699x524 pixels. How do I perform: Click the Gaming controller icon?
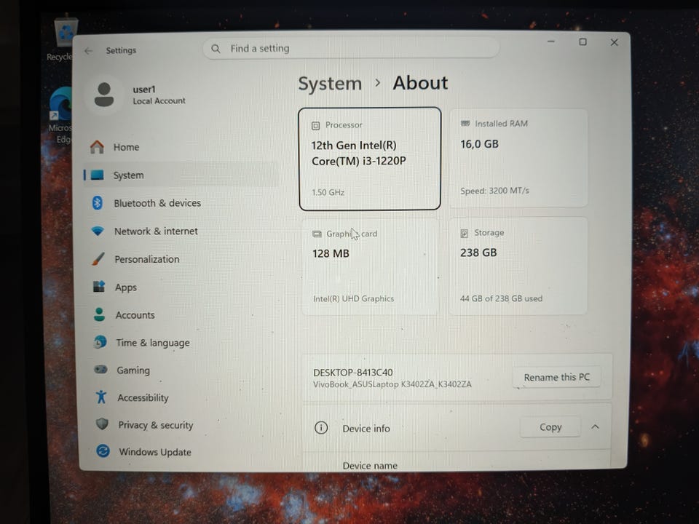(100, 370)
